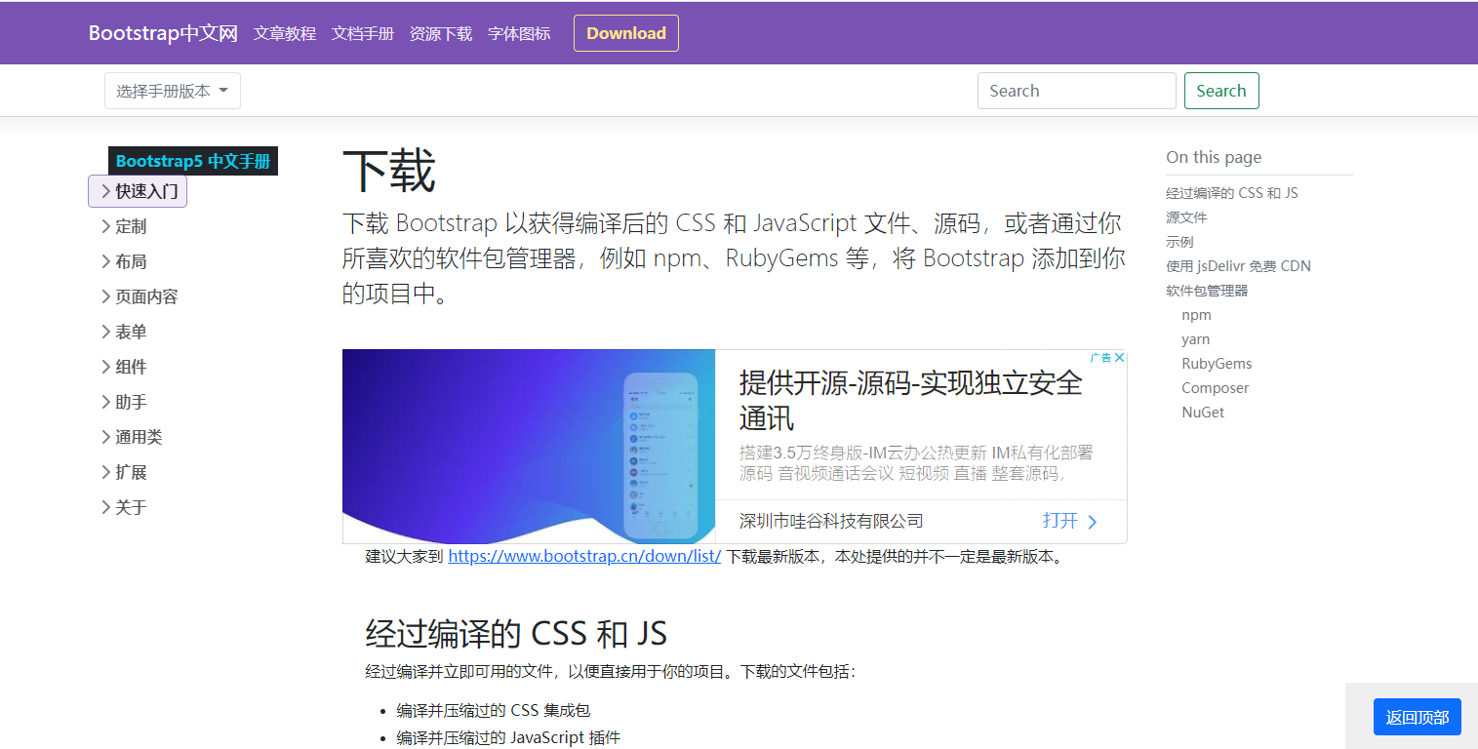Viewport: 1478px width, 749px height.
Task: Click inside the Search input field
Action: [1076, 90]
